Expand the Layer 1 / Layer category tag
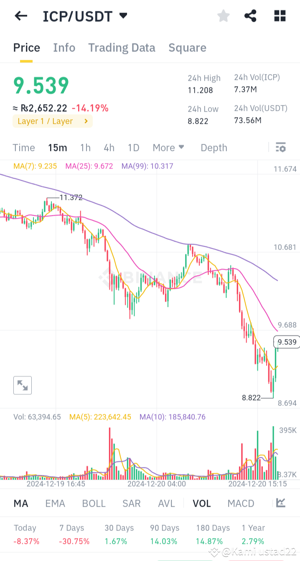The width and height of the screenshot is (300, 561). click(x=52, y=121)
